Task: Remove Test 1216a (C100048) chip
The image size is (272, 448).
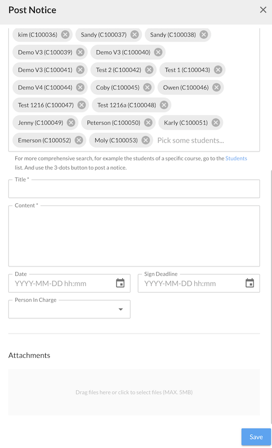Action: [164, 105]
